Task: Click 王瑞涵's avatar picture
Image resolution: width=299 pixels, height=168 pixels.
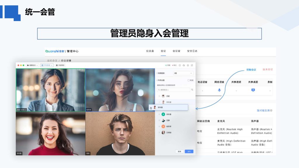Action: pos(163,133)
